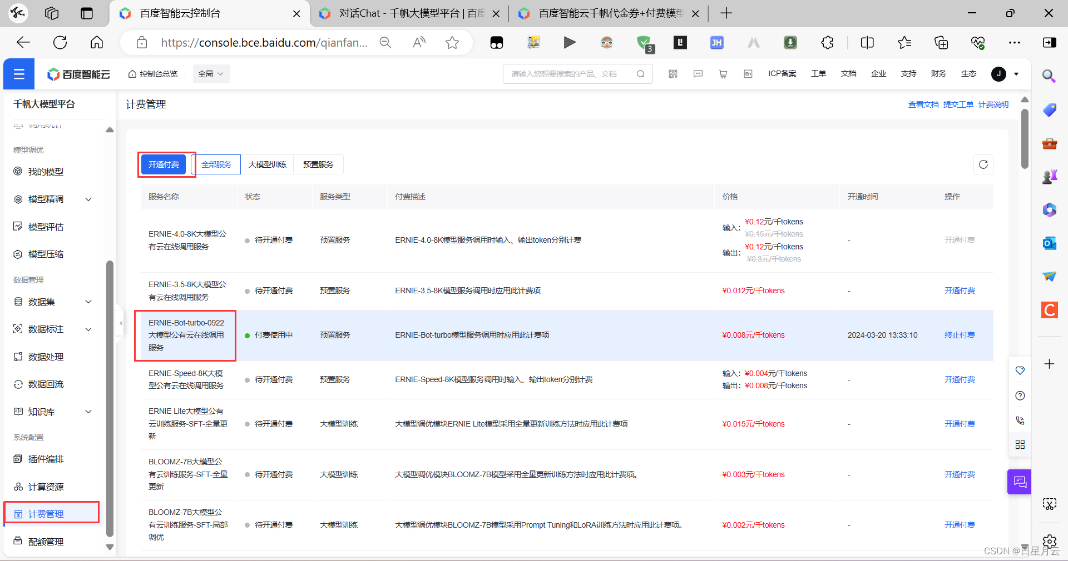Viewport: 1068px width, 561px height.
Task: Click the language switch icon
Action: (x=748, y=74)
